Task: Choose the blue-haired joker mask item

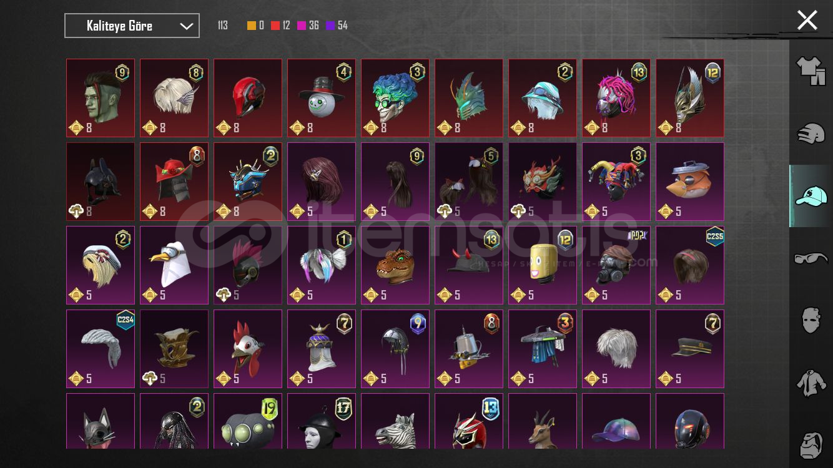Action: [x=395, y=98]
